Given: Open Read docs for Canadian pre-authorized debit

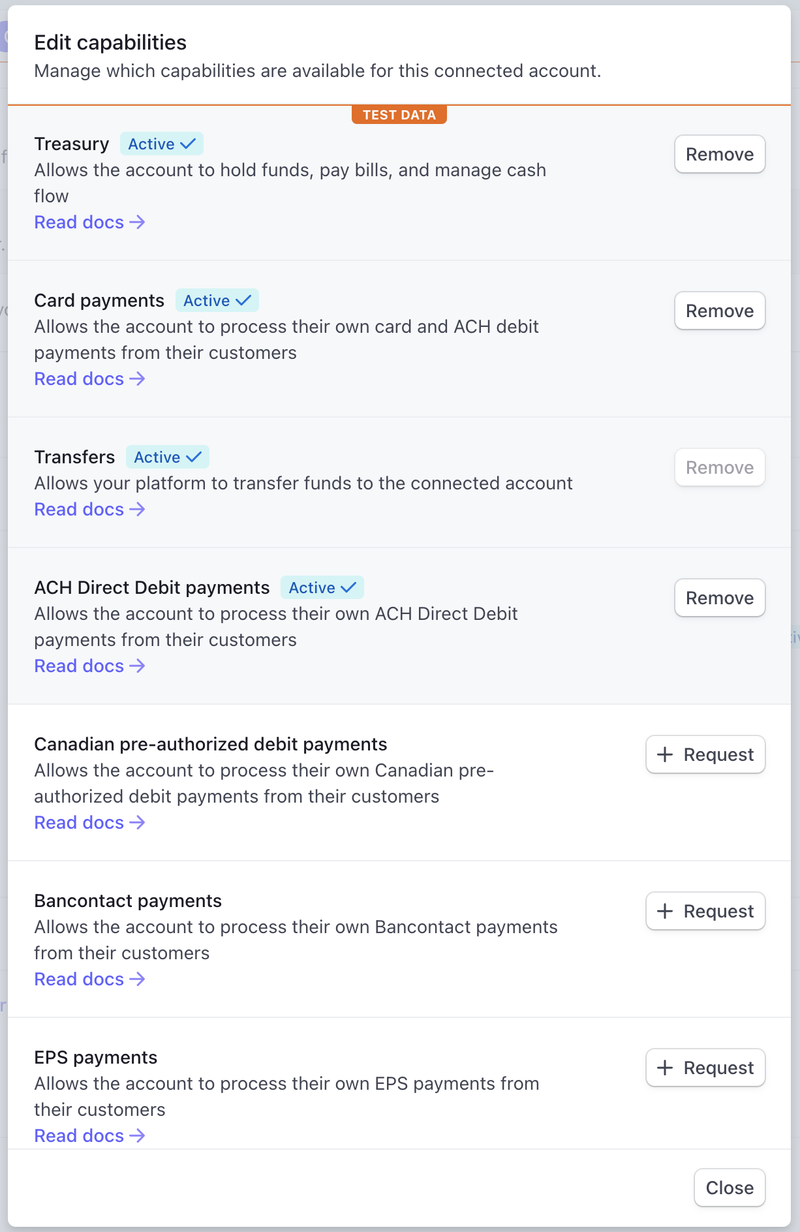Looking at the screenshot, I should coord(89,823).
